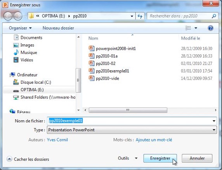
Task: Click the search magnifier icon
Action: point(214,16)
